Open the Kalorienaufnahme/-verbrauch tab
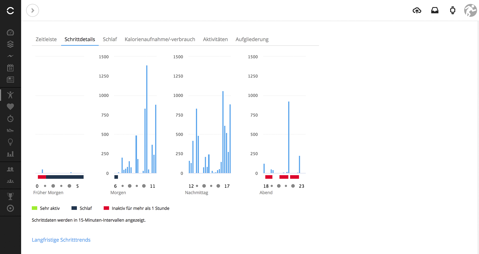 (160, 39)
